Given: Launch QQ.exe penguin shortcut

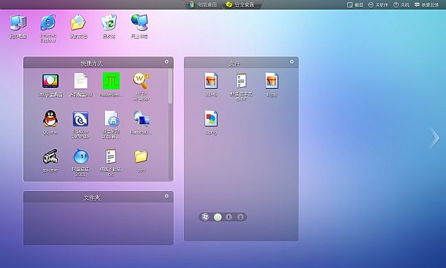Looking at the screenshot, I should 50,122.
